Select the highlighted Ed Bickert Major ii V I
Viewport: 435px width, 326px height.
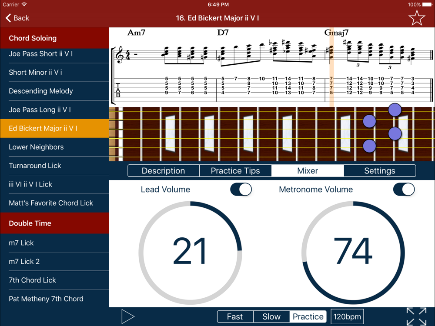coord(54,128)
